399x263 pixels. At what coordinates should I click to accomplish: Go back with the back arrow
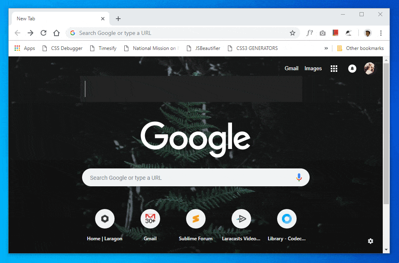17,33
